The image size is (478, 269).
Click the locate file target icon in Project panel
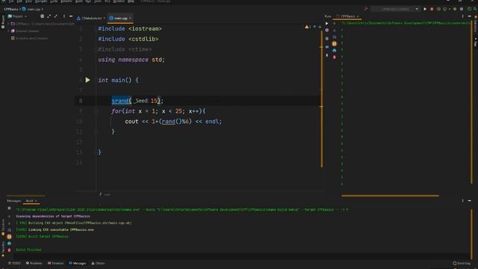[x=42, y=16]
